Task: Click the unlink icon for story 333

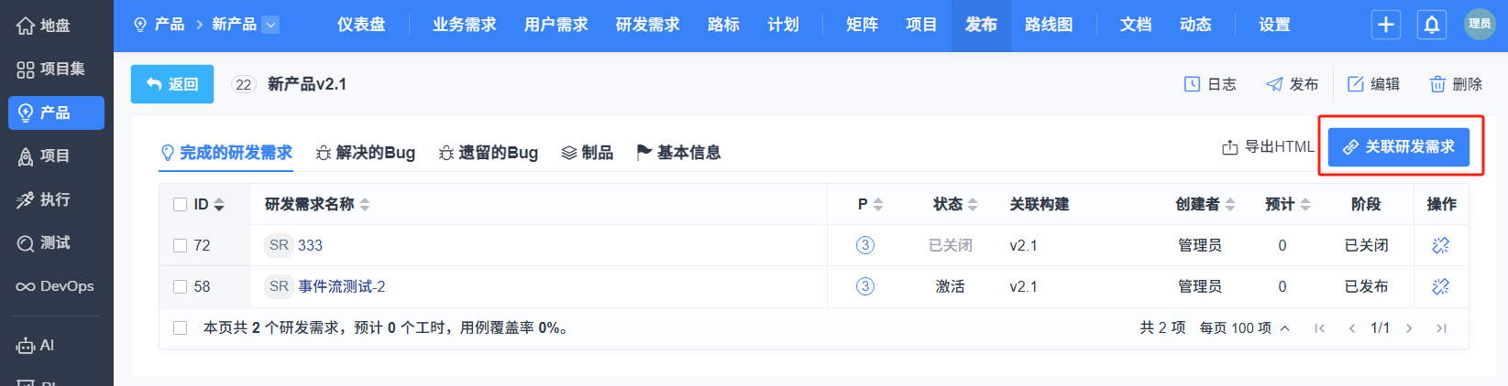Action: (x=1440, y=245)
